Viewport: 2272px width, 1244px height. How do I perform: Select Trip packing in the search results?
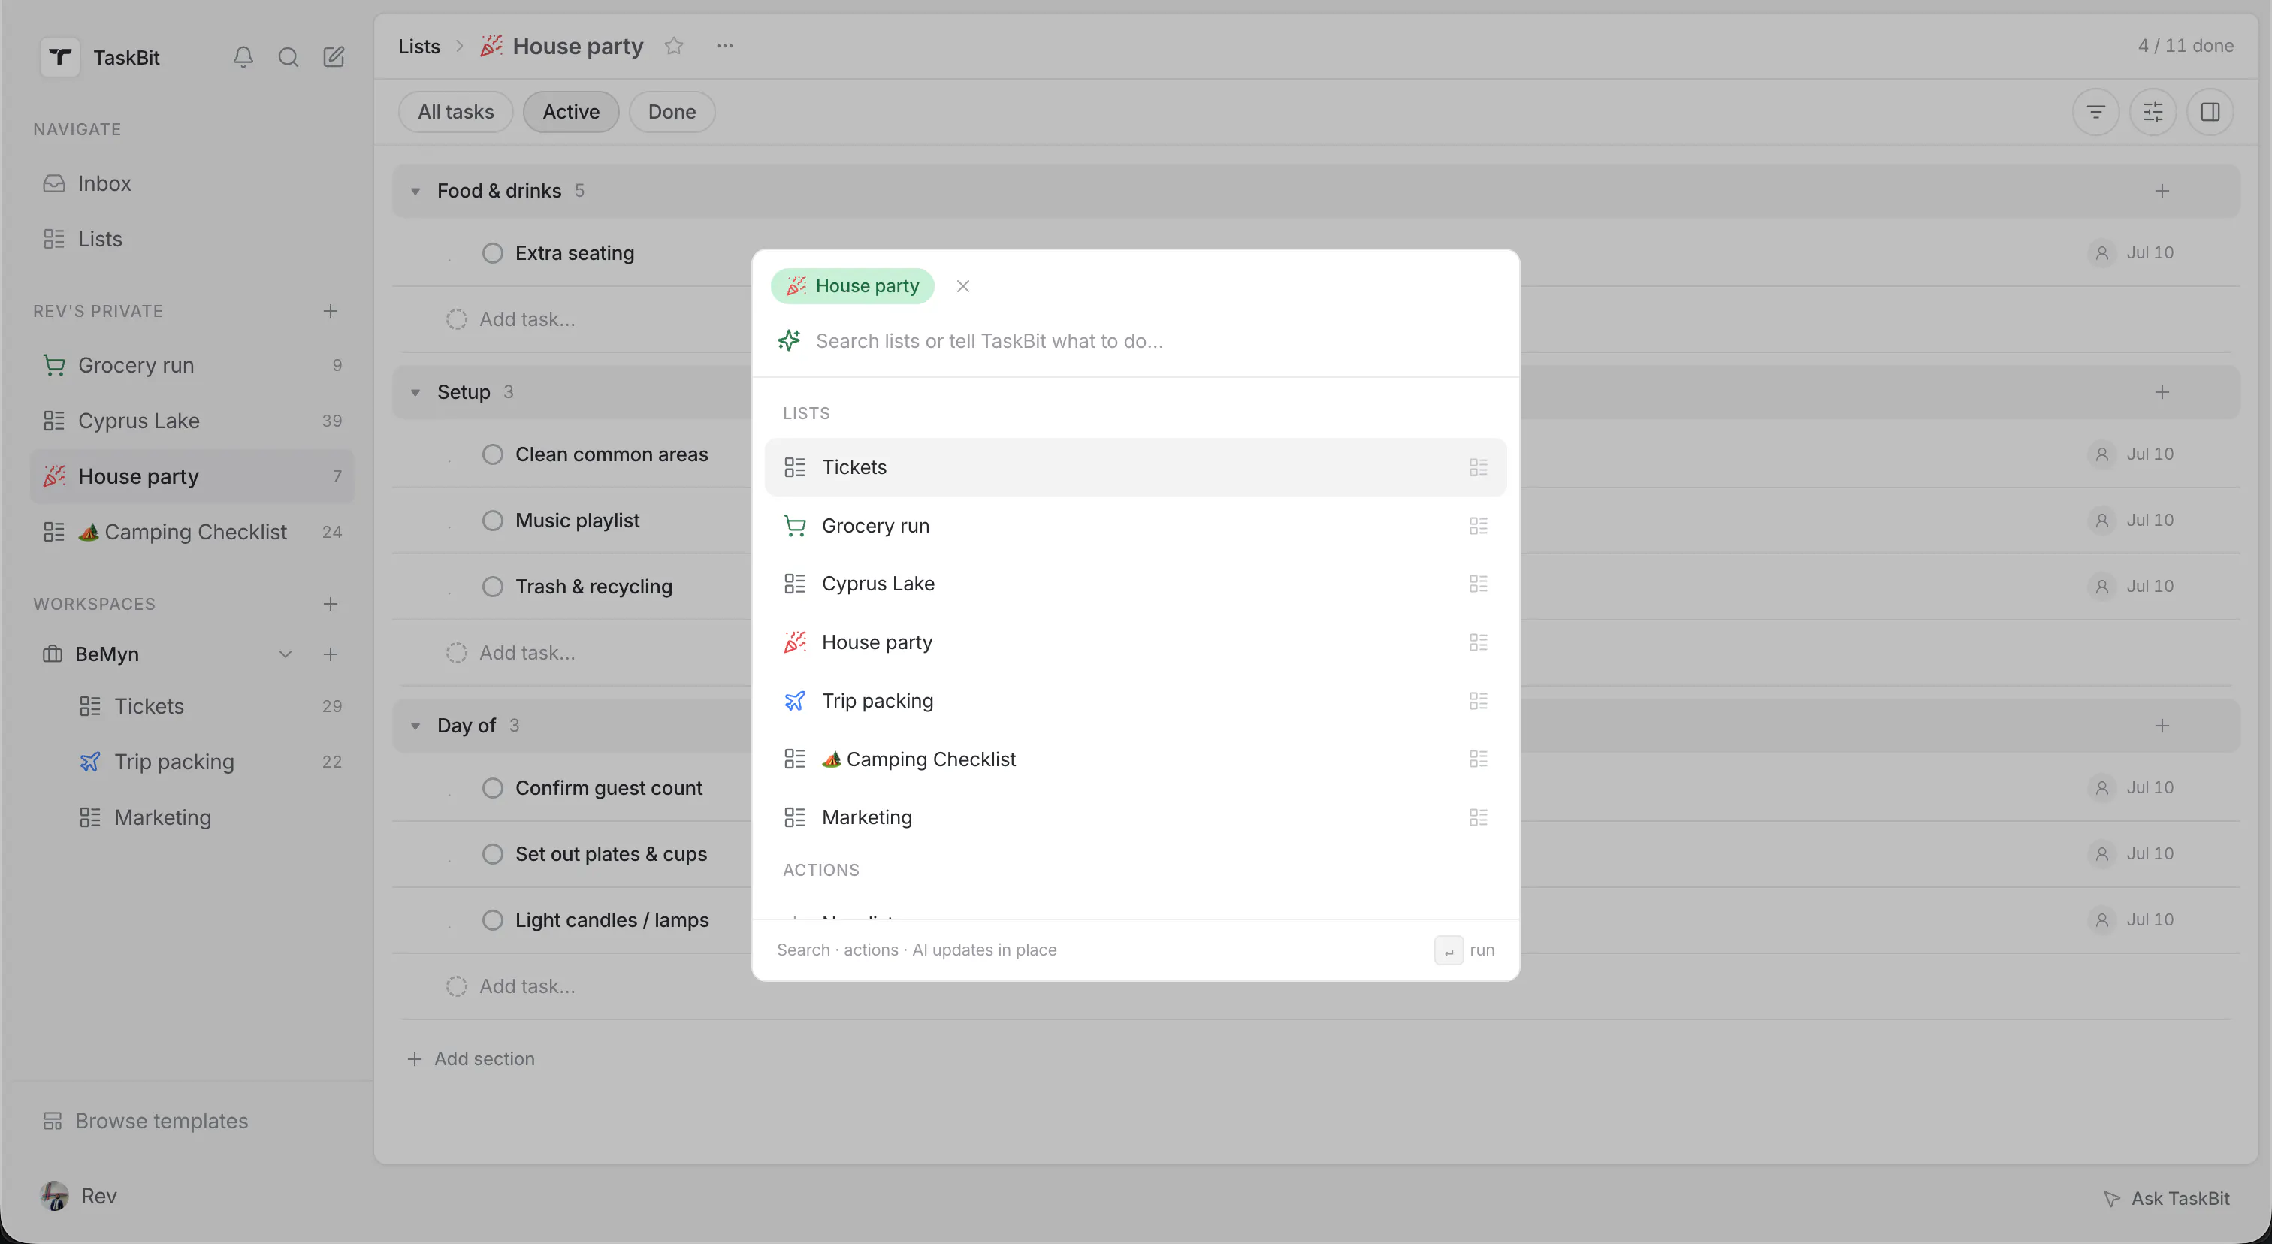[1135, 701]
